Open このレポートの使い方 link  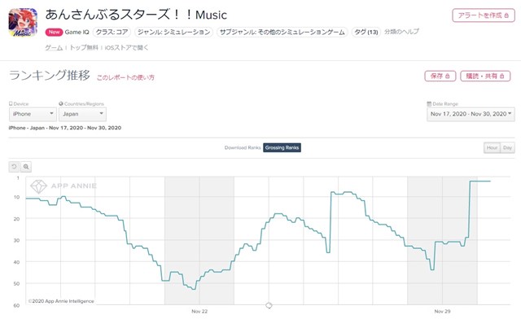125,77
